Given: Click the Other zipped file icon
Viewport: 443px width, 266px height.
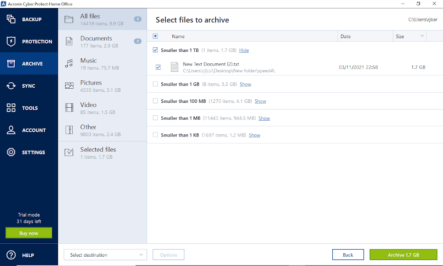Looking at the screenshot, I should 69,130.
